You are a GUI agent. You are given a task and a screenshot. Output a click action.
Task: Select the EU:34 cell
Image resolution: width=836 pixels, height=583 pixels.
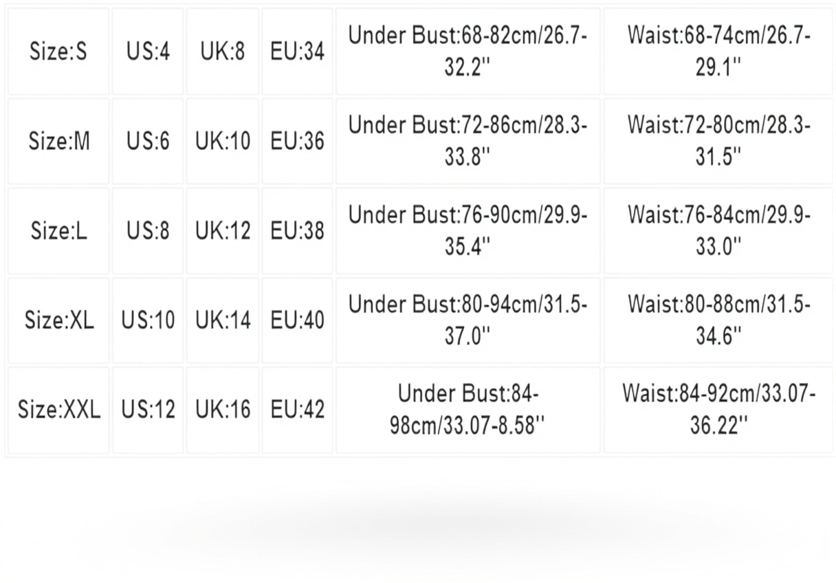click(297, 52)
